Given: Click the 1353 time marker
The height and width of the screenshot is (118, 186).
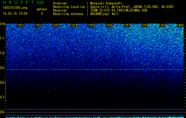Looking at the screenshot, I should tap(56, 25).
